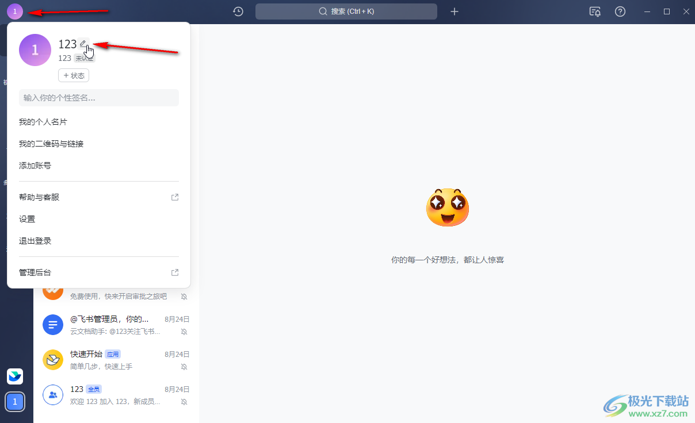
Task: Click the 搜索 (Ctrl+K) search bar
Action: 346,11
